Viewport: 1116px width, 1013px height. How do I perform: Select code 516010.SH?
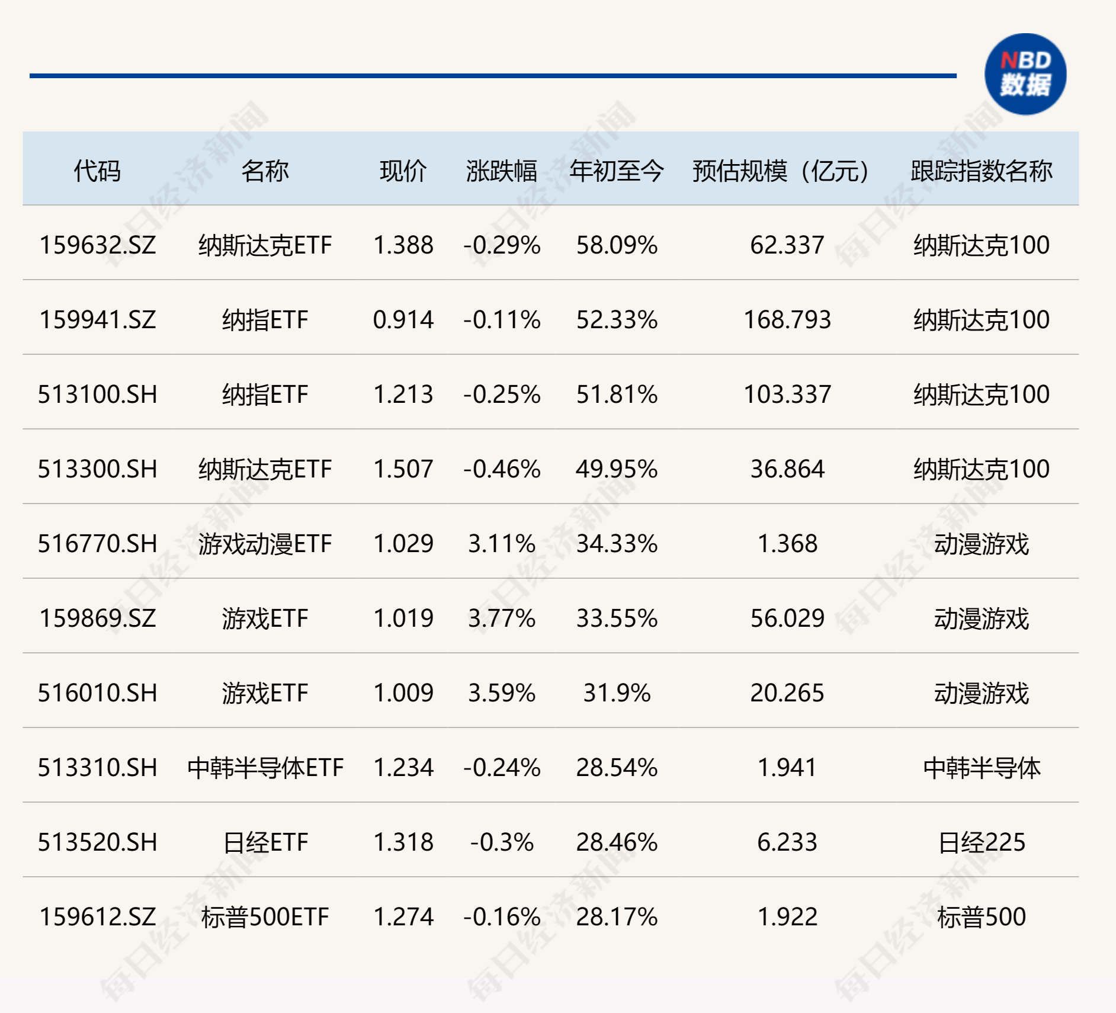(97, 693)
